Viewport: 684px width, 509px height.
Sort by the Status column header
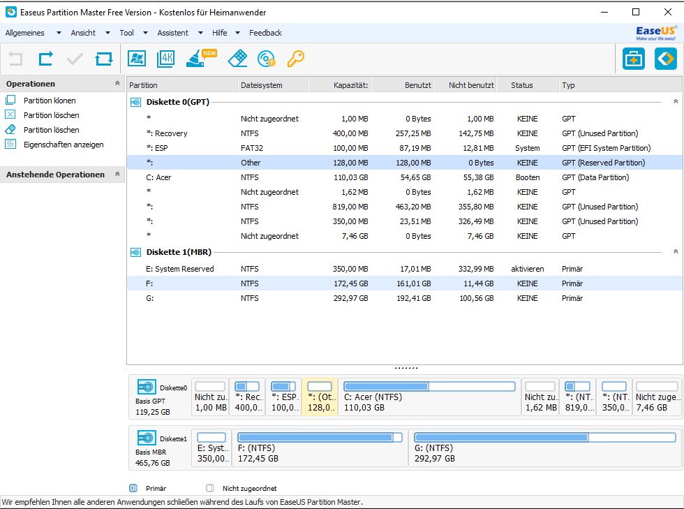pyautogui.click(x=528, y=85)
